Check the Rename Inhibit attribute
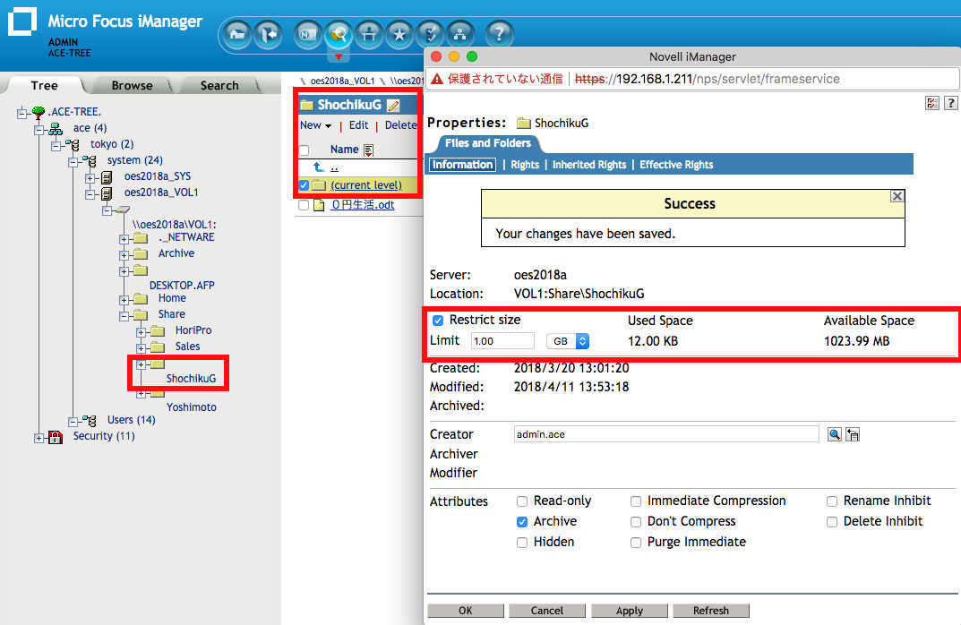This screenshot has height=625, width=961. click(x=832, y=501)
